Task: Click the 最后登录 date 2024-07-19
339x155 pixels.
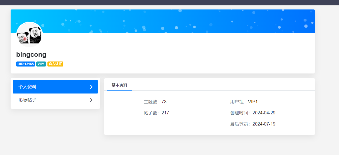Action: 264,124
